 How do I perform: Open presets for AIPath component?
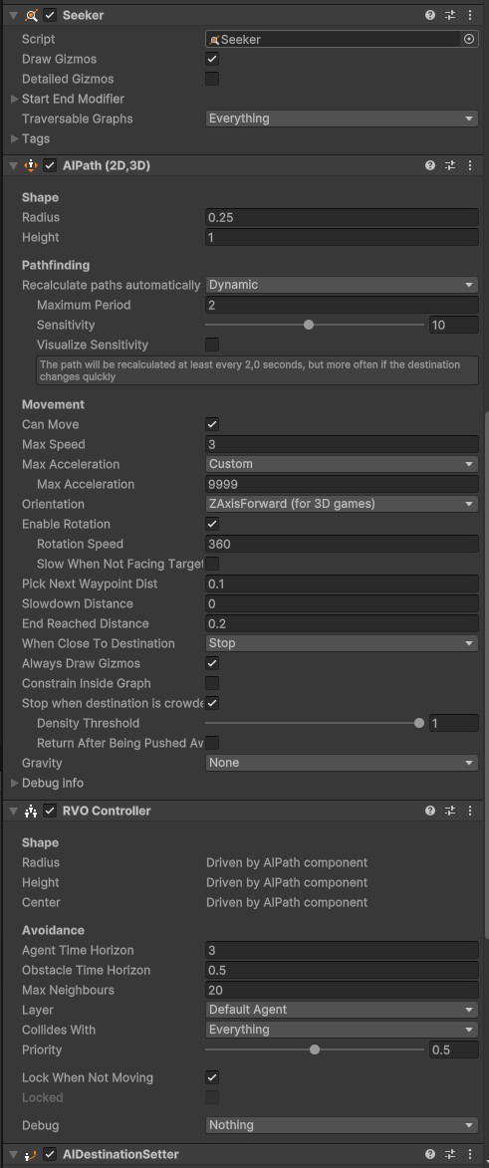(x=450, y=165)
